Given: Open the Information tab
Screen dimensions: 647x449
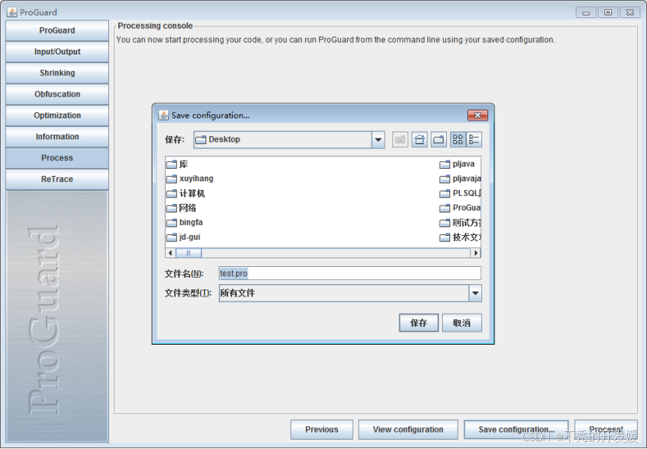Looking at the screenshot, I should (x=57, y=137).
